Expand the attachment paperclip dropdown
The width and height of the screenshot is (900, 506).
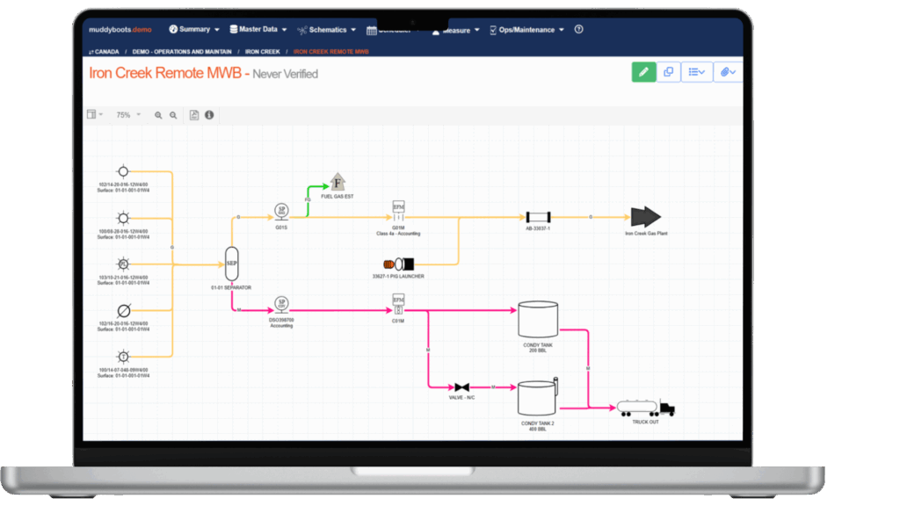point(728,72)
